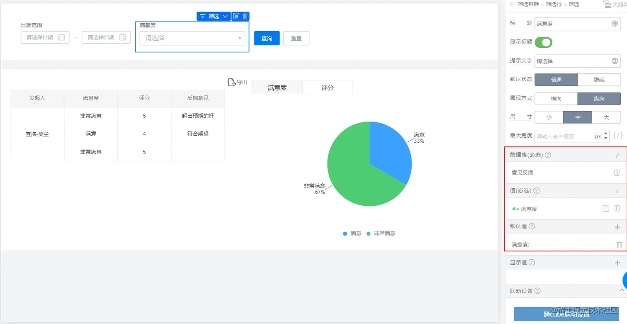Click cell 宜搭-莫尘
The width and height of the screenshot is (627, 324).
pos(37,134)
